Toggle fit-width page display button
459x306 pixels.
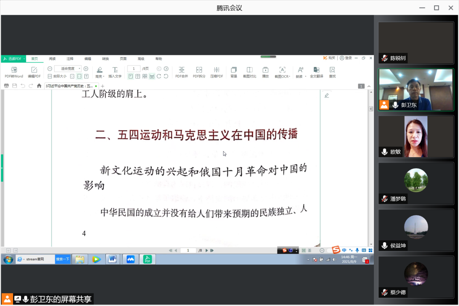click(x=79, y=76)
